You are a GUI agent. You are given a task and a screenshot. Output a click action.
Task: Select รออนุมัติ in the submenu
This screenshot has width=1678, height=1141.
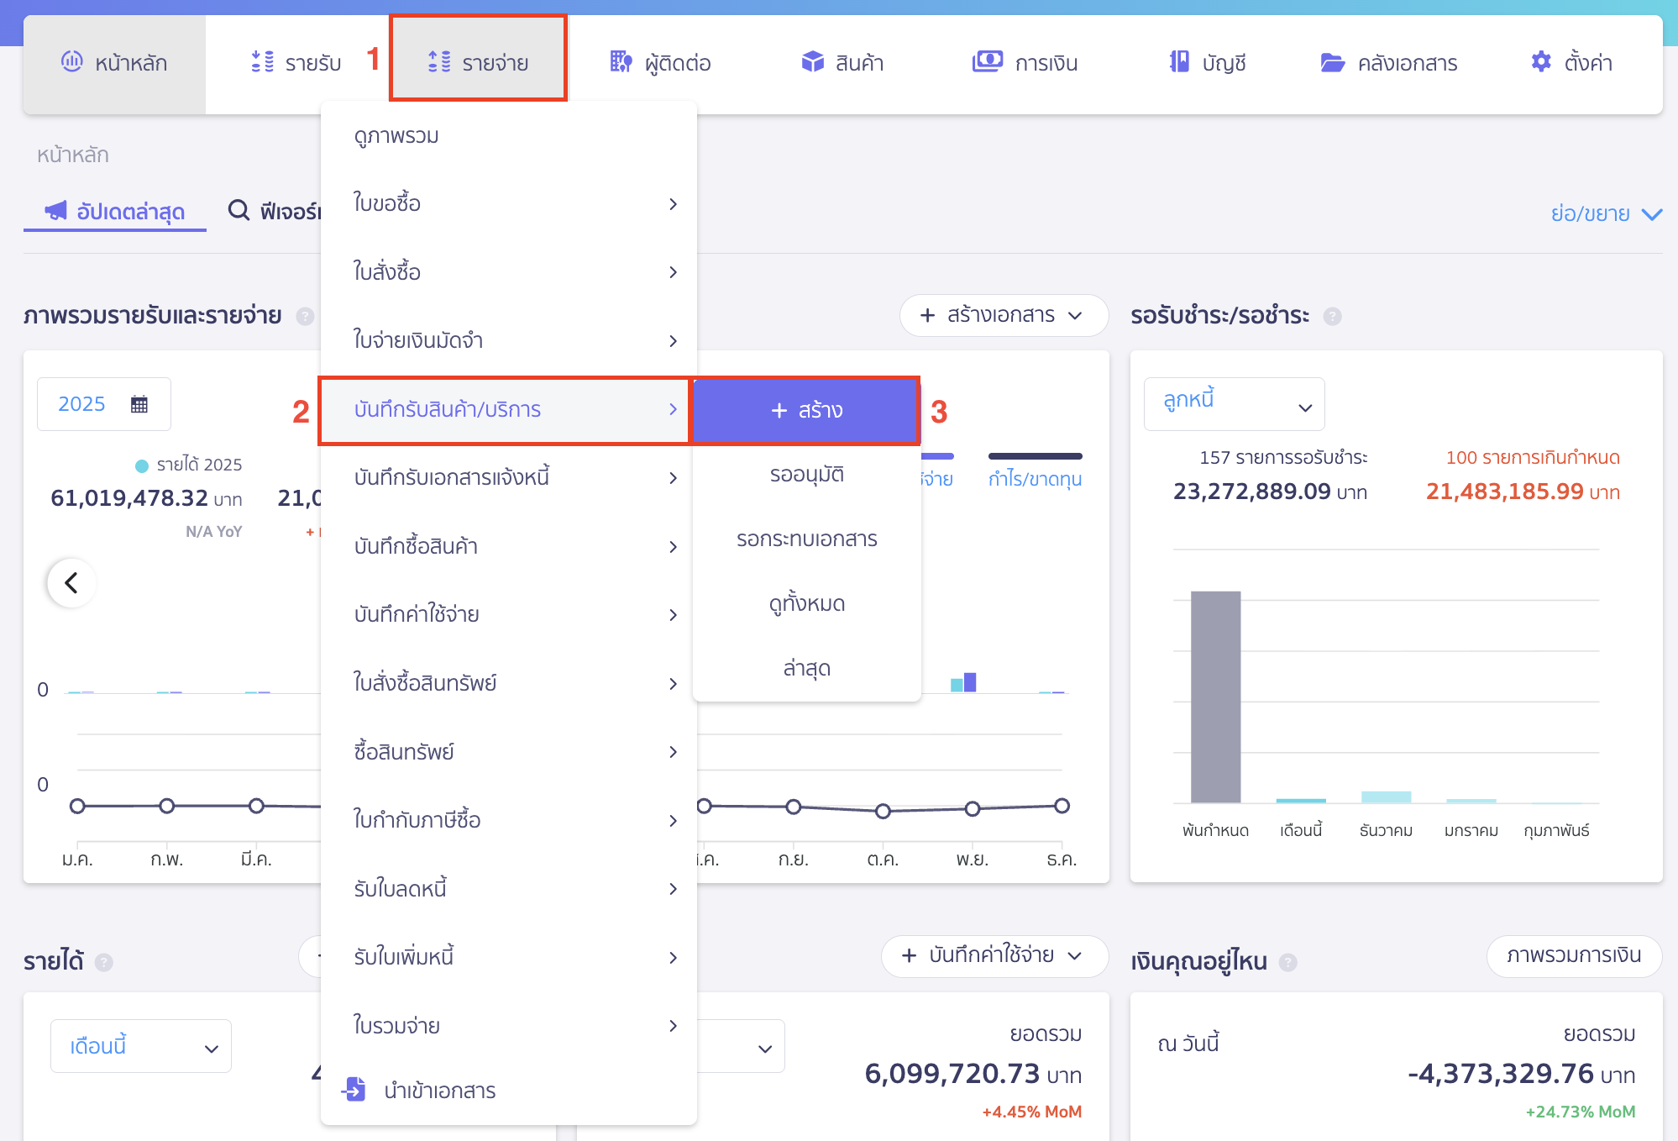[806, 475]
